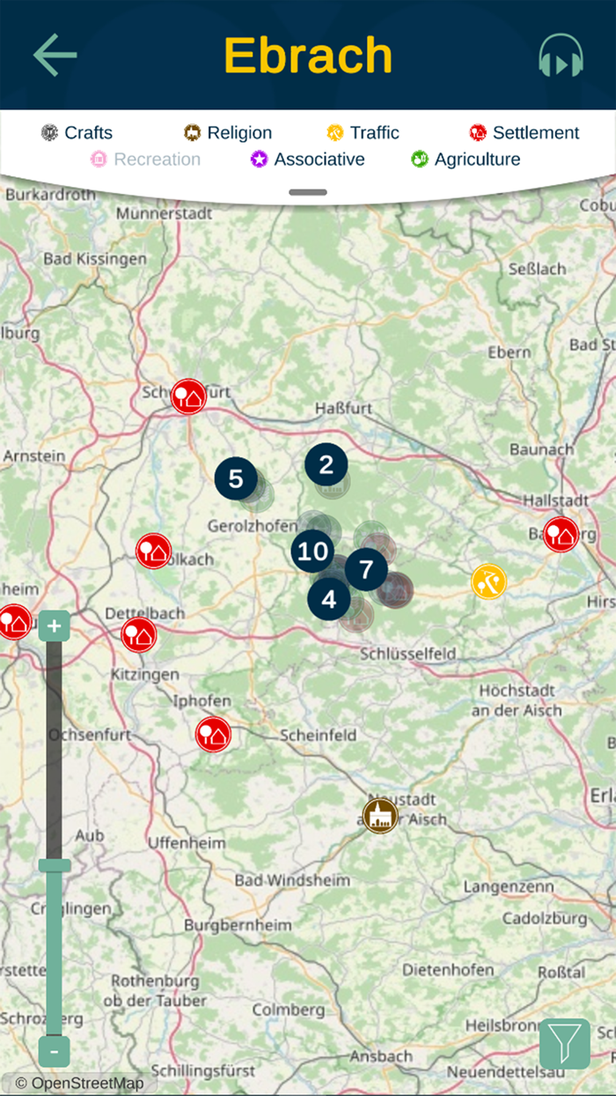Collapse the legend panel via its handle

[308, 192]
